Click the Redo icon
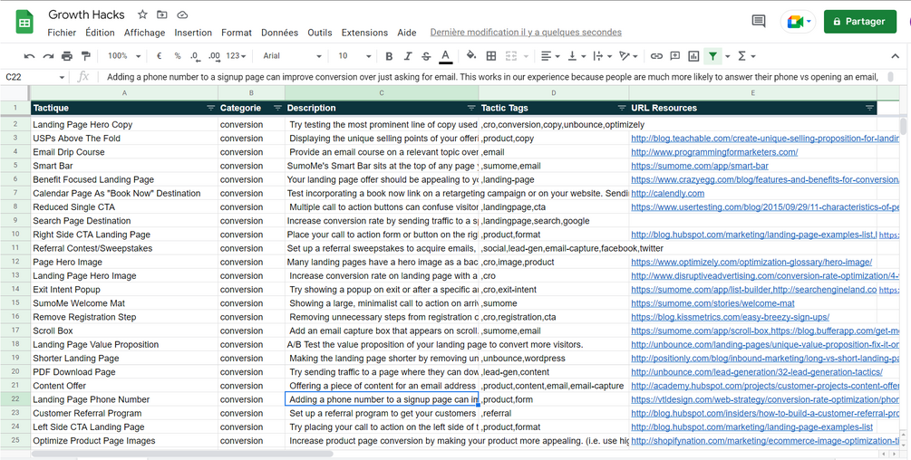Image resolution: width=911 pixels, height=460 pixels. [48, 56]
